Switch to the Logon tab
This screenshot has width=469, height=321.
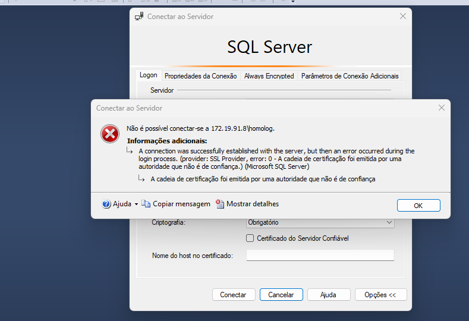point(148,75)
